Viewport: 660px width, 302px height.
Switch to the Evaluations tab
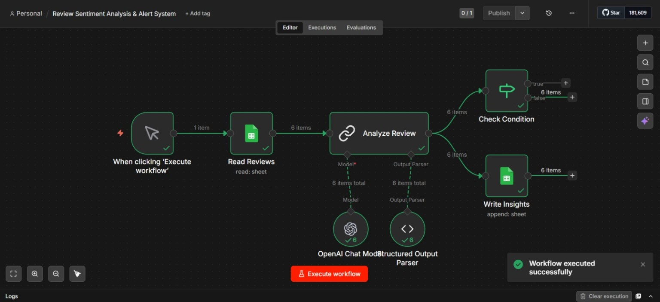tap(361, 27)
